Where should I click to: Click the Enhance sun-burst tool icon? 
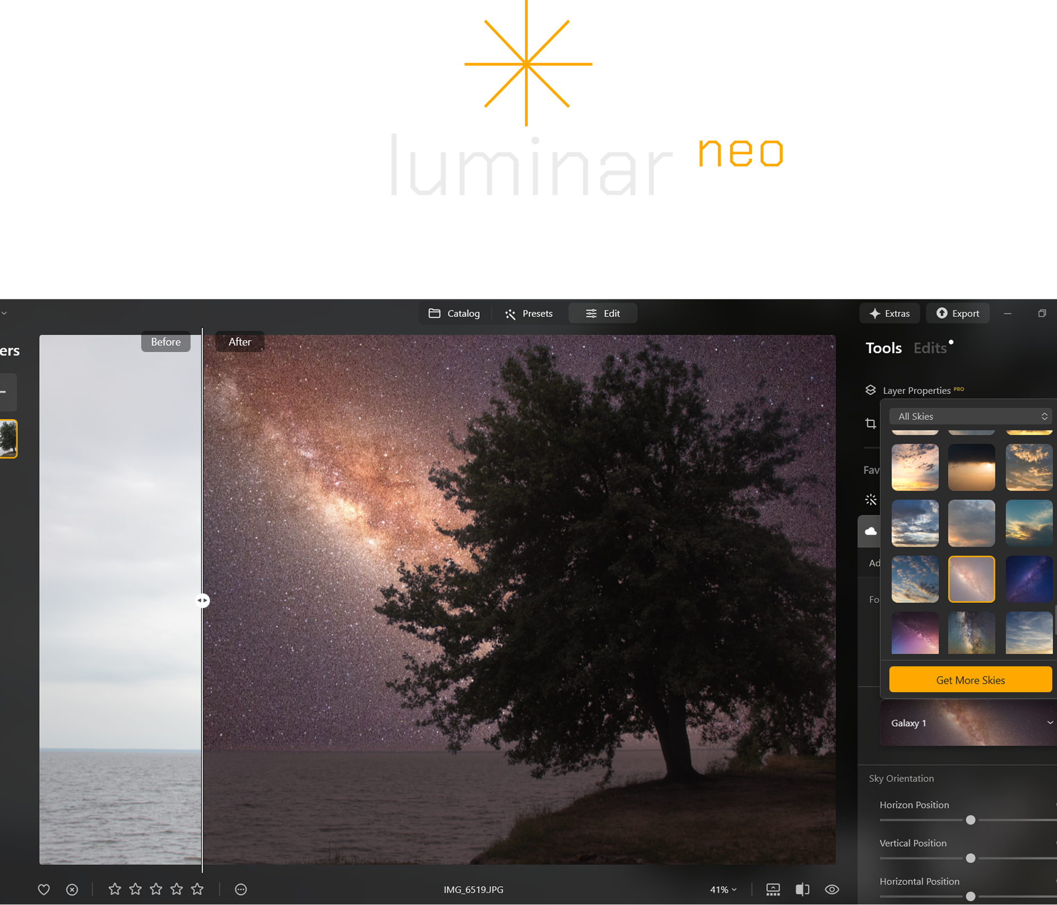point(871,499)
